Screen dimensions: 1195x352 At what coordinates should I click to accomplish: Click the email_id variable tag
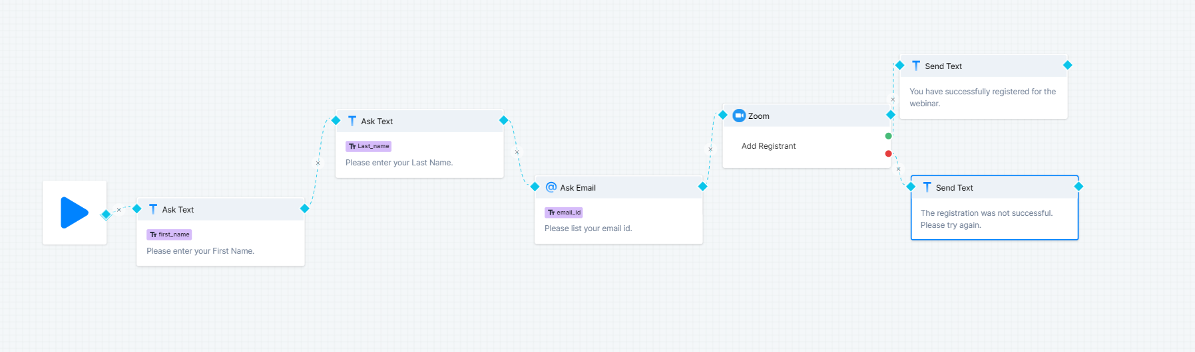coord(564,213)
